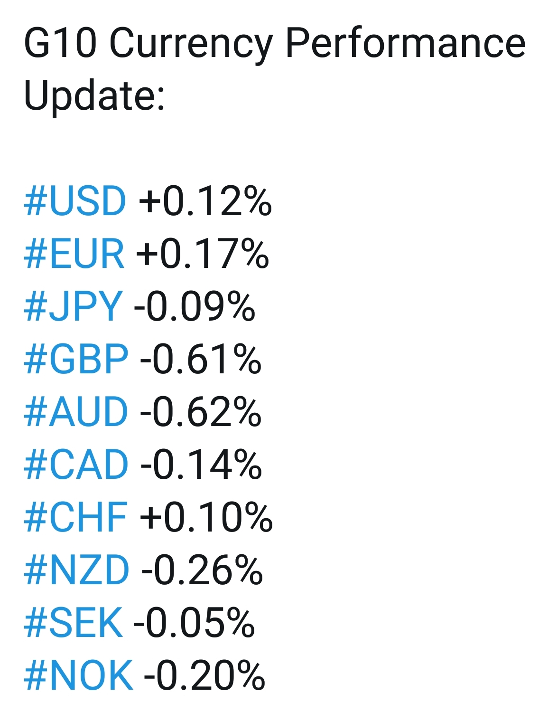Click the EUR +0.17% value
This screenshot has height=703, width=548.
[203, 254]
